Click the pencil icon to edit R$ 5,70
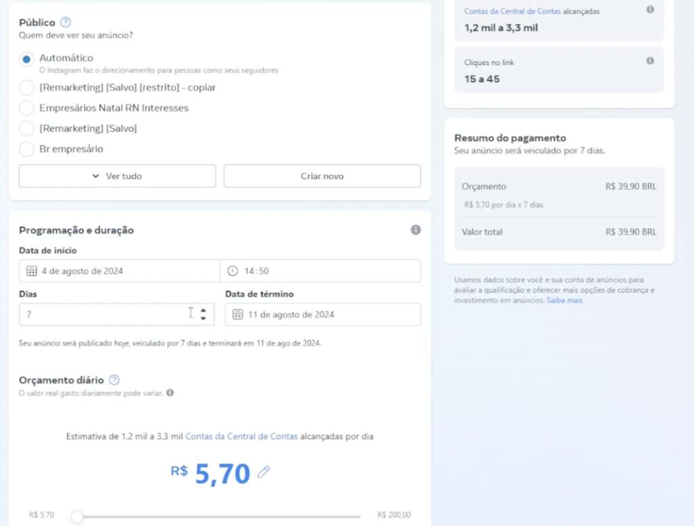Viewport: 694px width, 526px height. point(264,472)
